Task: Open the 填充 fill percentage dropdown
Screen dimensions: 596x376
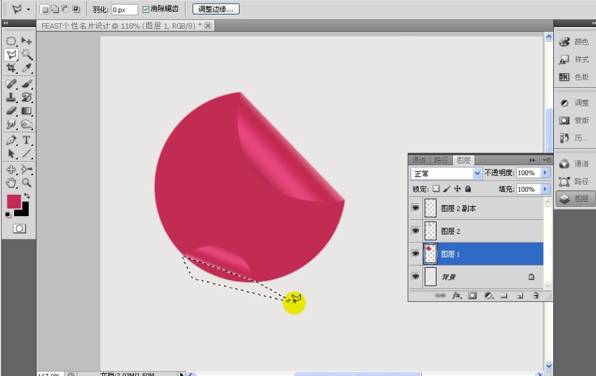Action: click(545, 189)
